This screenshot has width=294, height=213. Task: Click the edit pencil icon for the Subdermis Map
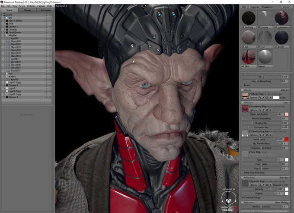(263, 110)
